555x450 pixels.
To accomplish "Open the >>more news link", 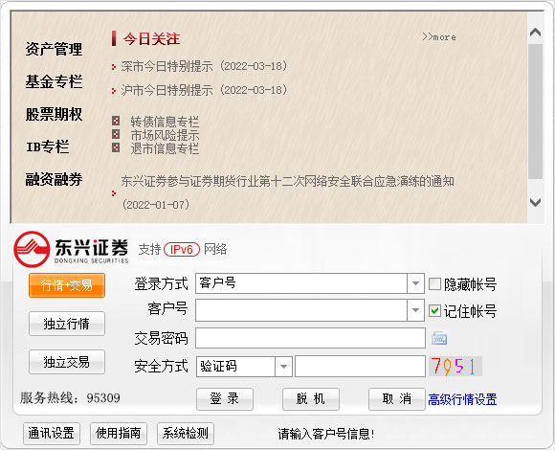I will (x=439, y=36).
